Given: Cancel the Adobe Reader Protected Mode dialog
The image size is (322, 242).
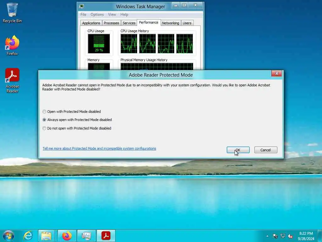Looking at the screenshot, I should pos(266,150).
